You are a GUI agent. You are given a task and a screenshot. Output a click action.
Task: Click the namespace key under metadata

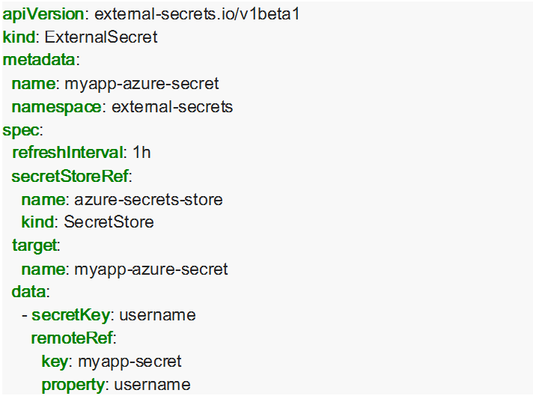click(55, 106)
